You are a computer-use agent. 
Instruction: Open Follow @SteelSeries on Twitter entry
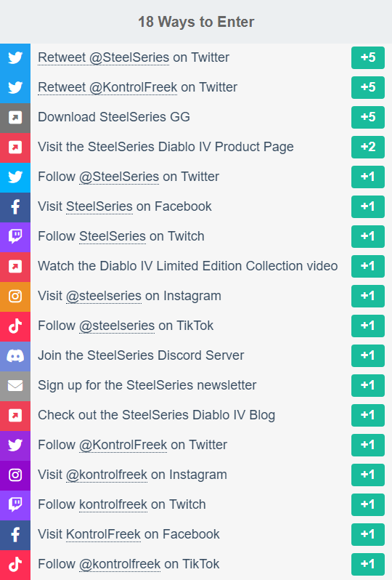196,177
